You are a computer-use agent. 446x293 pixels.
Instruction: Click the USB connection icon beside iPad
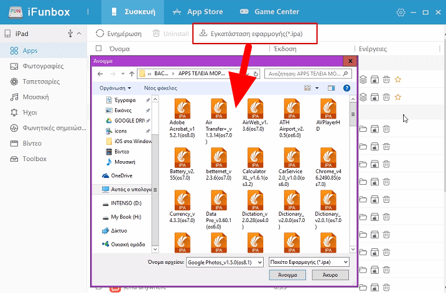click(x=70, y=34)
